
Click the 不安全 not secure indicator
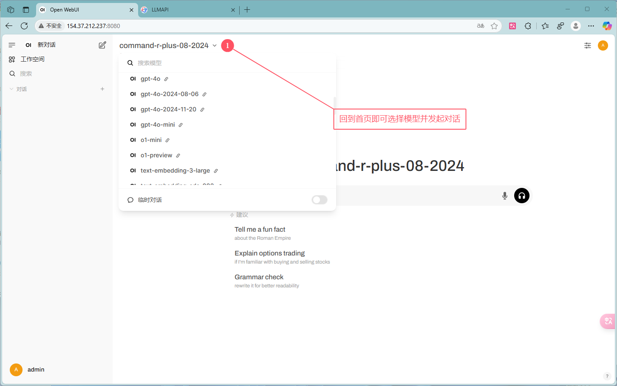pyautogui.click(x=50, y=26)
